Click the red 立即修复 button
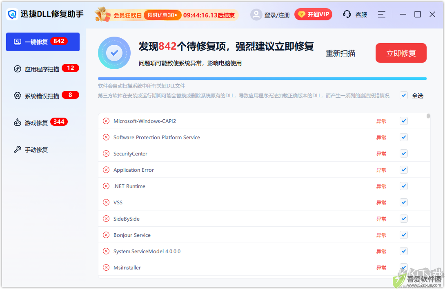The image size is (445, 289). pyautogui.click(x=401, y=53)
